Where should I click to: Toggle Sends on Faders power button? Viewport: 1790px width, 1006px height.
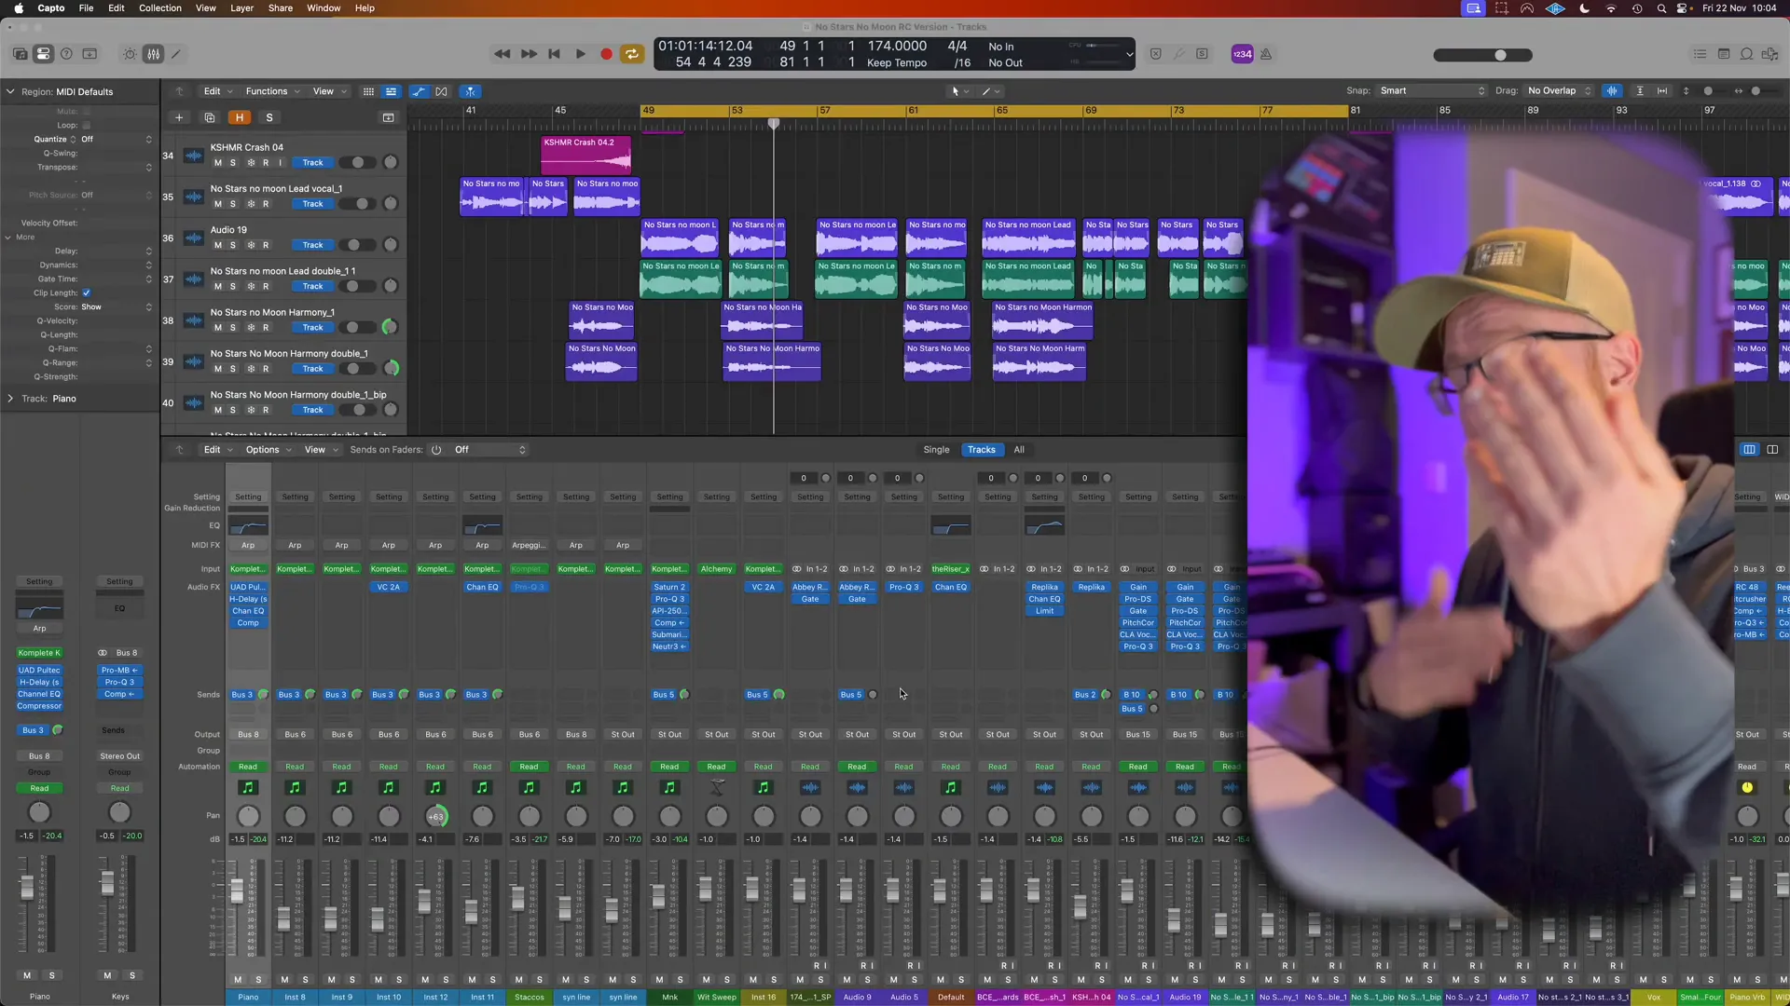436,450
